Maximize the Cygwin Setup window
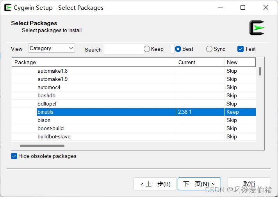 243,7
